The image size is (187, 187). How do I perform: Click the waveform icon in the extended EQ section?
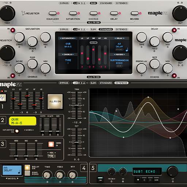[3, 98]
